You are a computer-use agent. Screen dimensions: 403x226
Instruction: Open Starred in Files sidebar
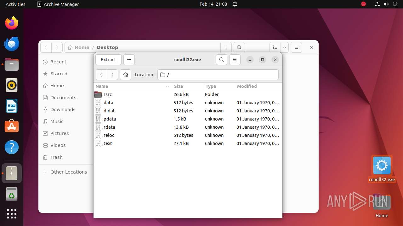(66, 74)
